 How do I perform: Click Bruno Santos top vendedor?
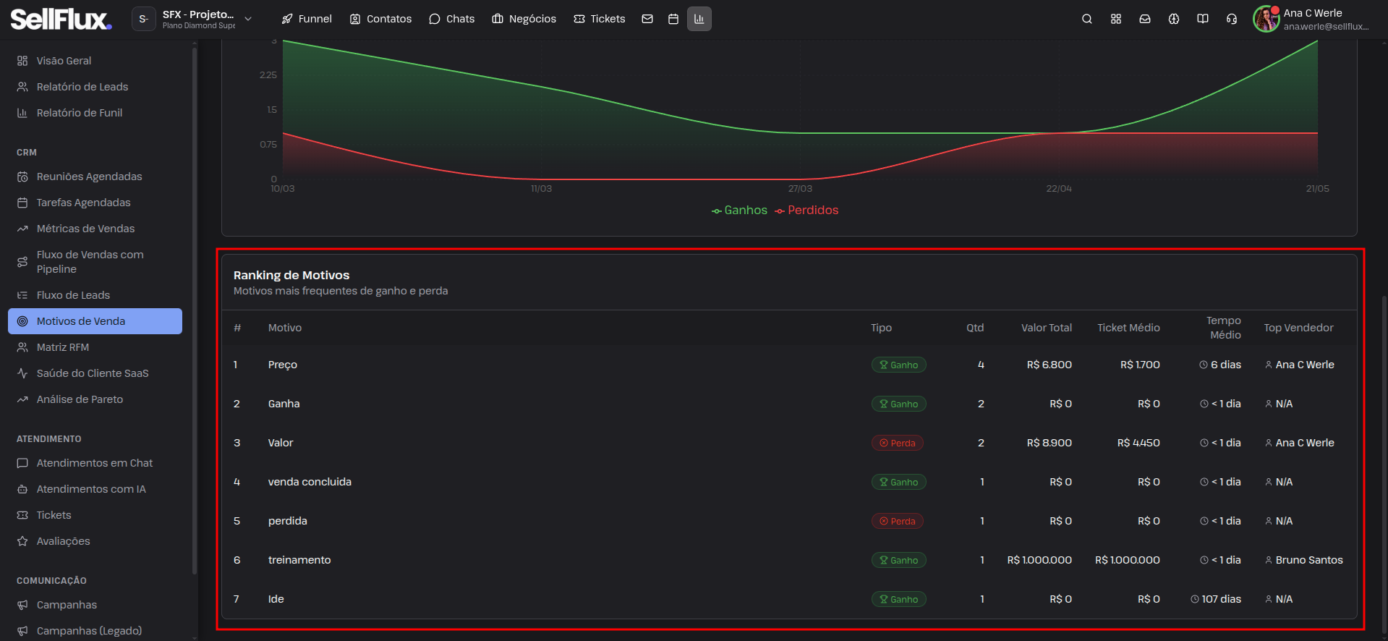point(1304,560)
